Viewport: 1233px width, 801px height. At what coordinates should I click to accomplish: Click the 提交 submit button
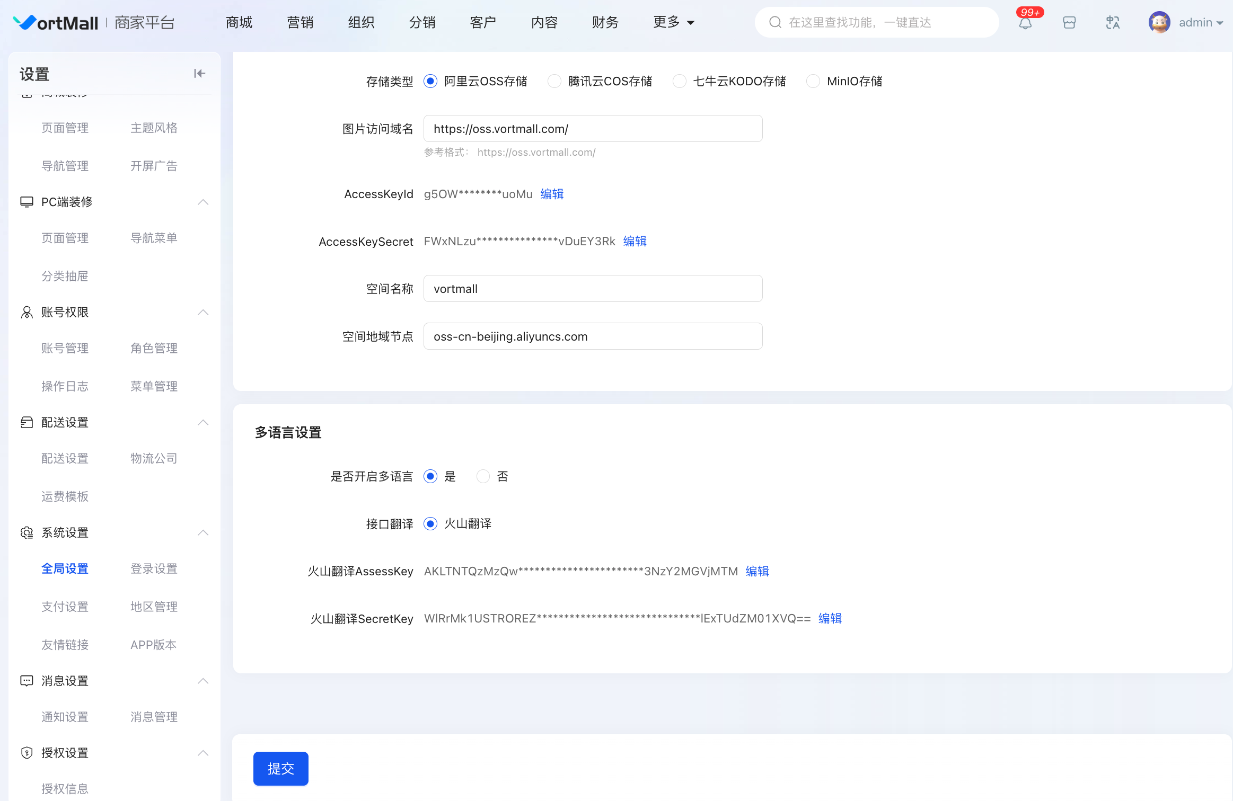click(x=280, y=768)
